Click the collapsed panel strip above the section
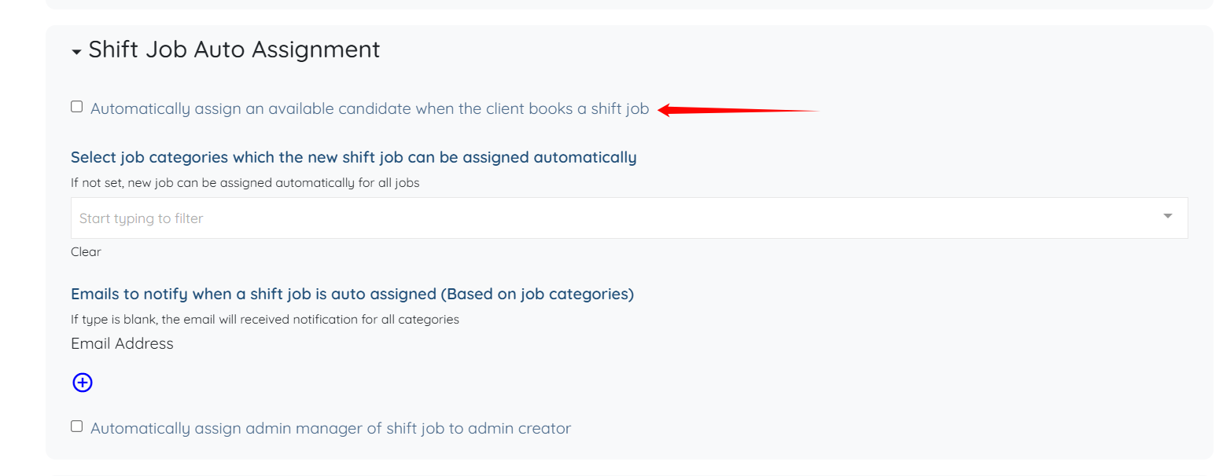Viewport: 1223px width, 476px height. pos(629,4)
